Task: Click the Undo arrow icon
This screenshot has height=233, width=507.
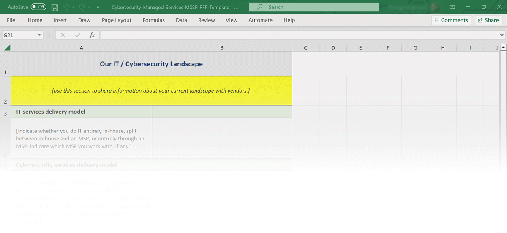Action: point(66,7)
